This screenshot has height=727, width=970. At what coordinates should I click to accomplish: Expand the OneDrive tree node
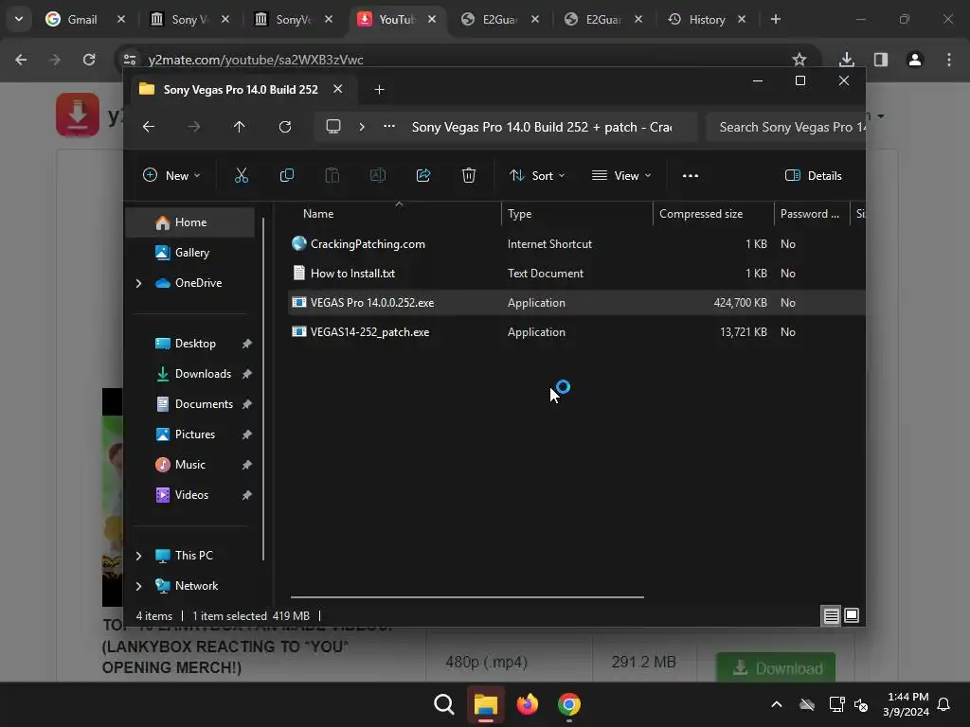point(138,283)
